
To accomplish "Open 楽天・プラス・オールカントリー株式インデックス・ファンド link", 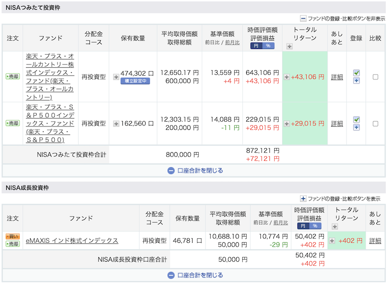I will pos(50,77).
